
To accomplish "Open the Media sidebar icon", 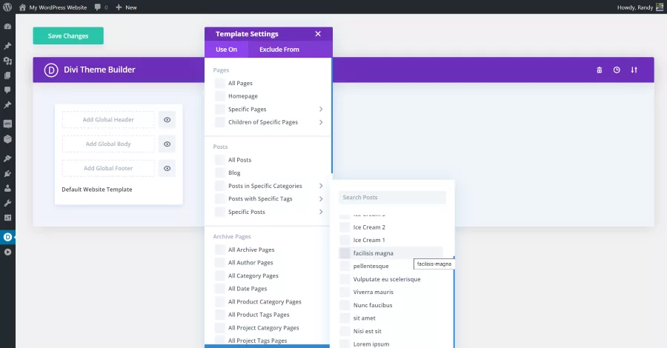I will pyautogui.click(x=7, y=61).
